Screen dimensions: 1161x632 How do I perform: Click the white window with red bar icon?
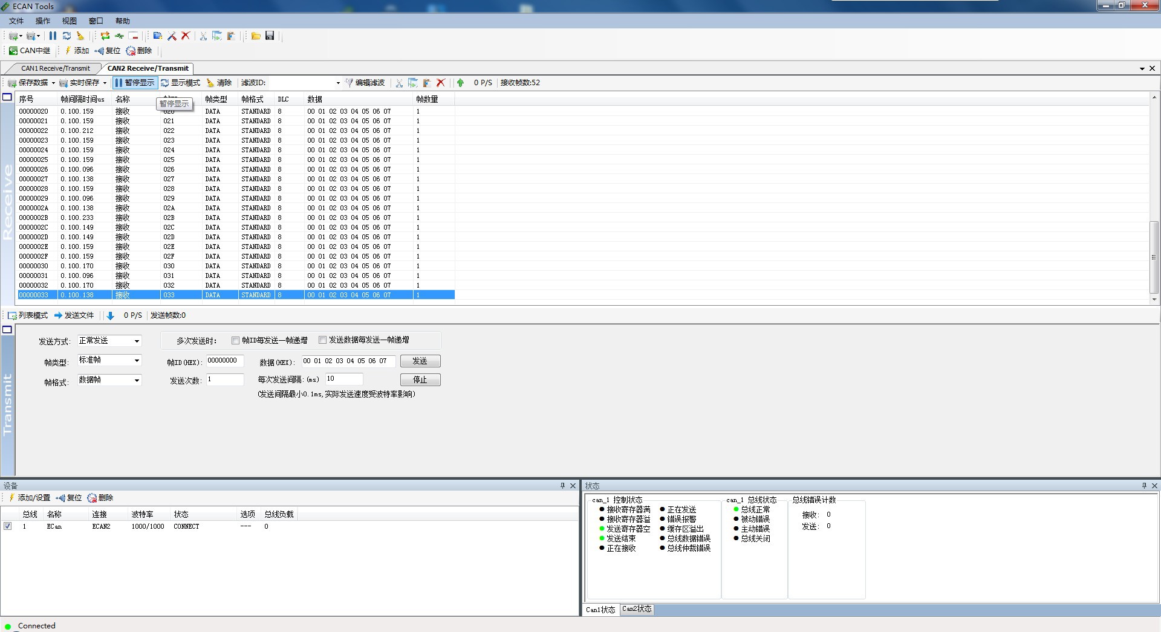134,36
